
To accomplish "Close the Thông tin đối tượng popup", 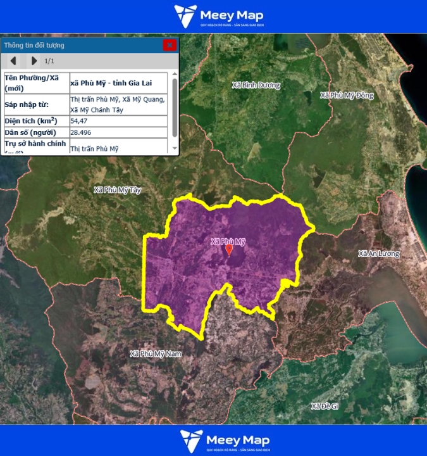I will [x=170, y=45].
